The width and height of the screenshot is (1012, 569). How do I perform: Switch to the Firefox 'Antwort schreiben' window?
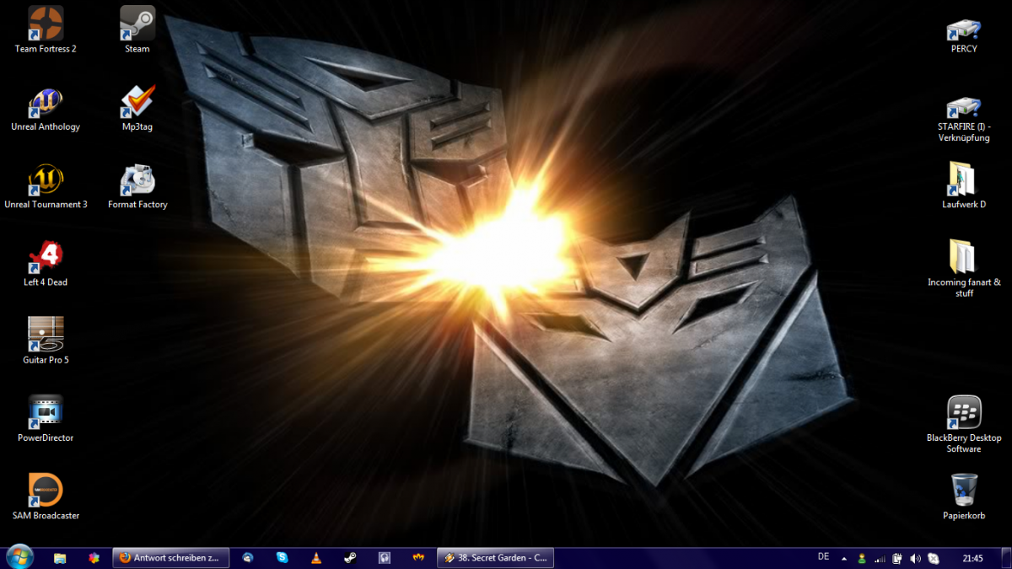point(170,558)
